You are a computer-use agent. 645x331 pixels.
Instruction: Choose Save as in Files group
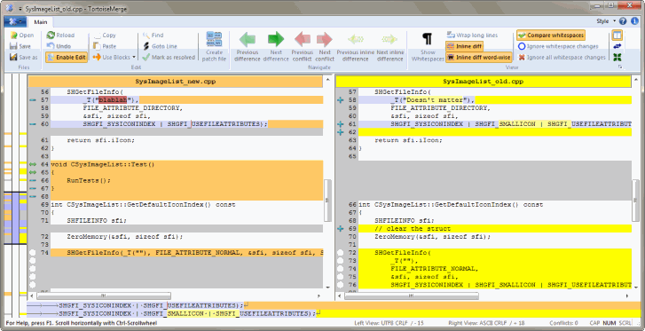[23, 57]
